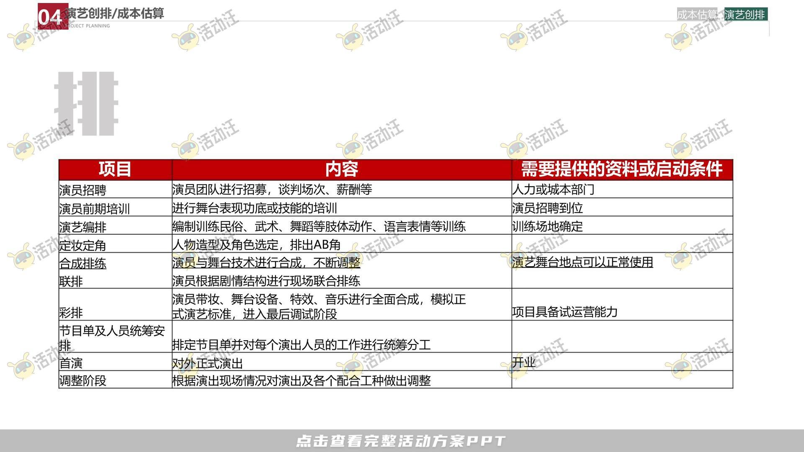This screenshot has height=452, width=804.
Task: Open the 点击查看完整活动方案PPT banner link
Action: click(401, 441)
